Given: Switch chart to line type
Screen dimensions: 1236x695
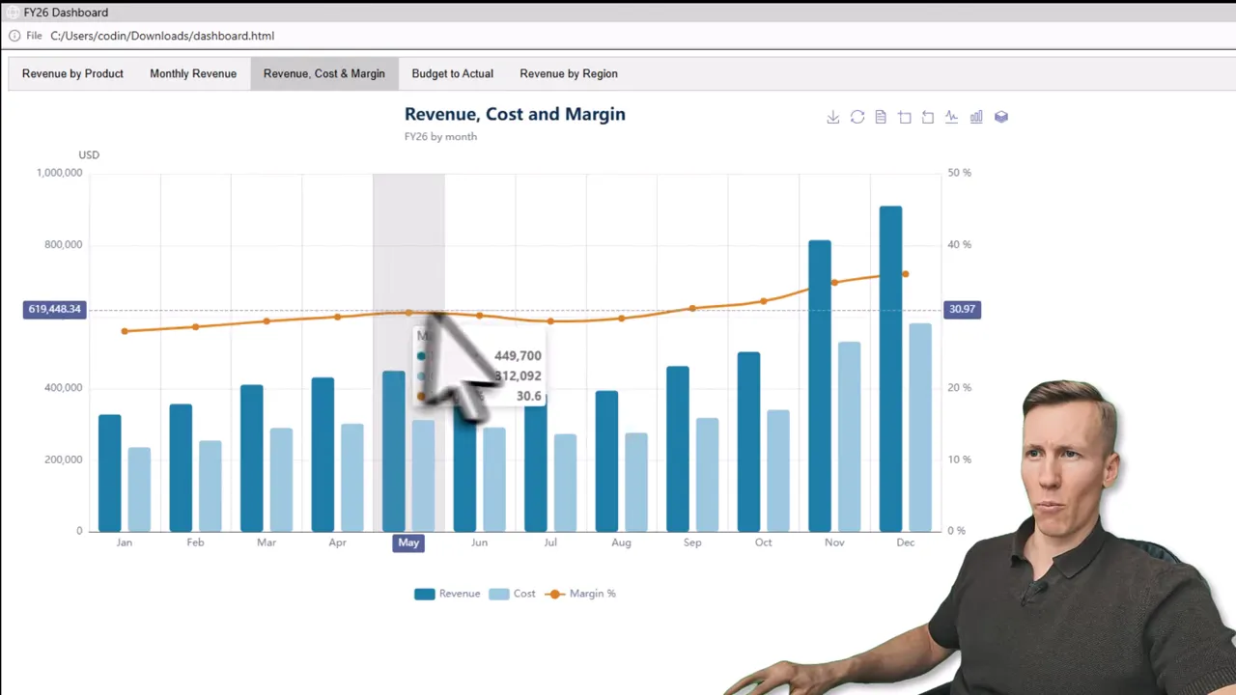Looking at the screenshot, I should [952, 117].
